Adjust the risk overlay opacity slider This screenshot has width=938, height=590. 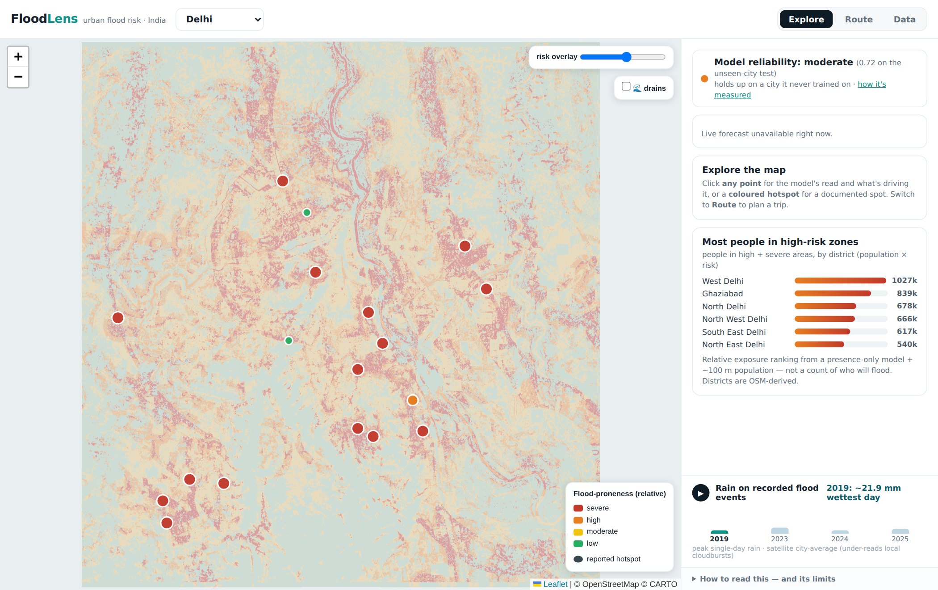point(623,57)
